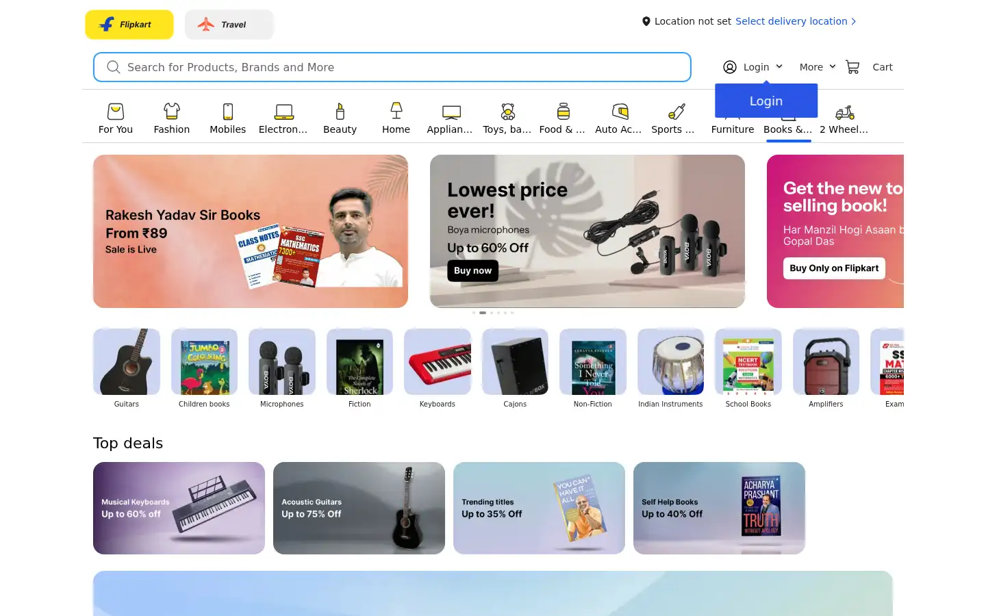Open the Children books thumbnail
This screenshot has width=986, height=616.
[x=204, y=361]
